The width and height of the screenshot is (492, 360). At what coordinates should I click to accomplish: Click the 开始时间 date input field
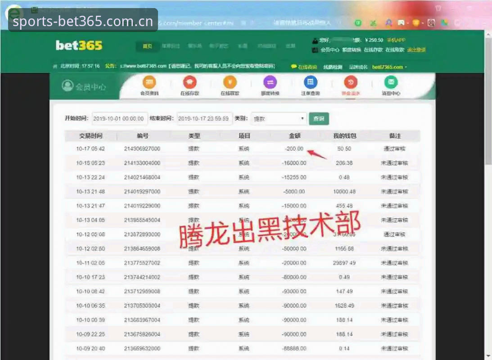120,118
